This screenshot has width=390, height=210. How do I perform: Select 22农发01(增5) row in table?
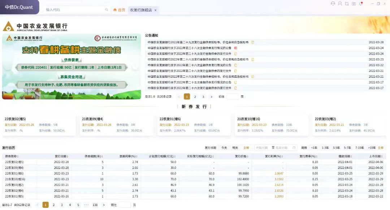[194, 197]
